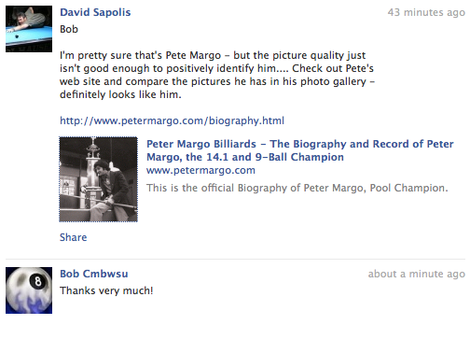Click the 'I'm pretty sure' comment paragraph
Image resolution: width=470 pixels, height=339 pixels.
click(x=217, y=75)
